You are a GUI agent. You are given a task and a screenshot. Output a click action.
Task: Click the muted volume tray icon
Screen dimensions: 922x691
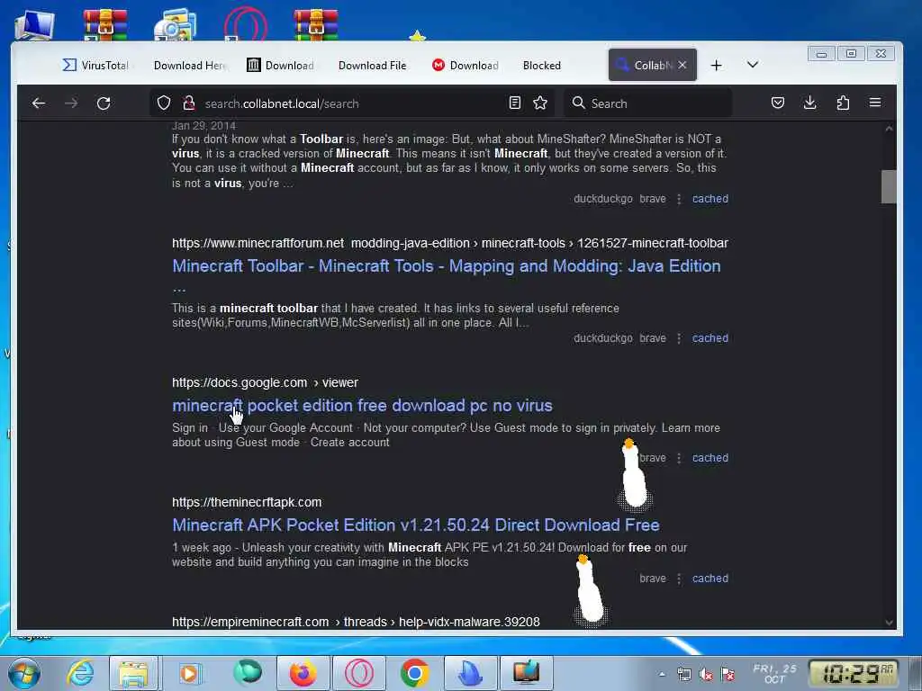tap(706, 675)
